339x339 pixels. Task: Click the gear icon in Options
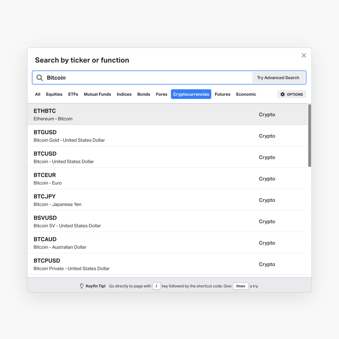283,94
